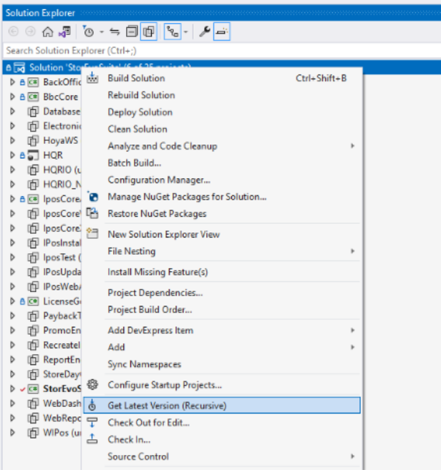This screenshot has width=441, height=470.
Task: Choose Build Solution from context menu
Action: 222,78
